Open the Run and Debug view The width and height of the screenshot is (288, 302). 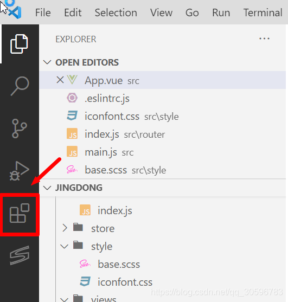20,171
